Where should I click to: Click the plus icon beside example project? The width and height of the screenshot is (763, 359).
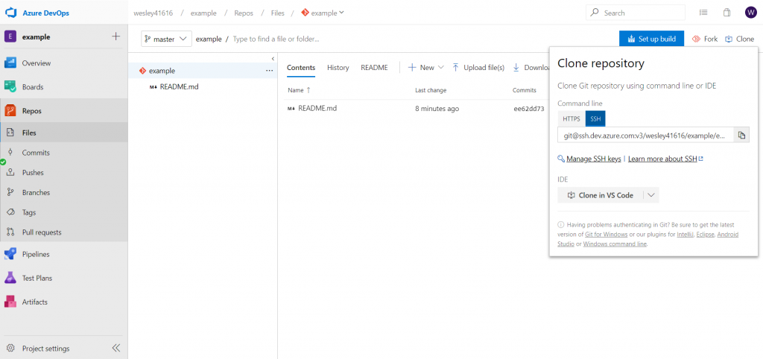[x=115, y=36]
